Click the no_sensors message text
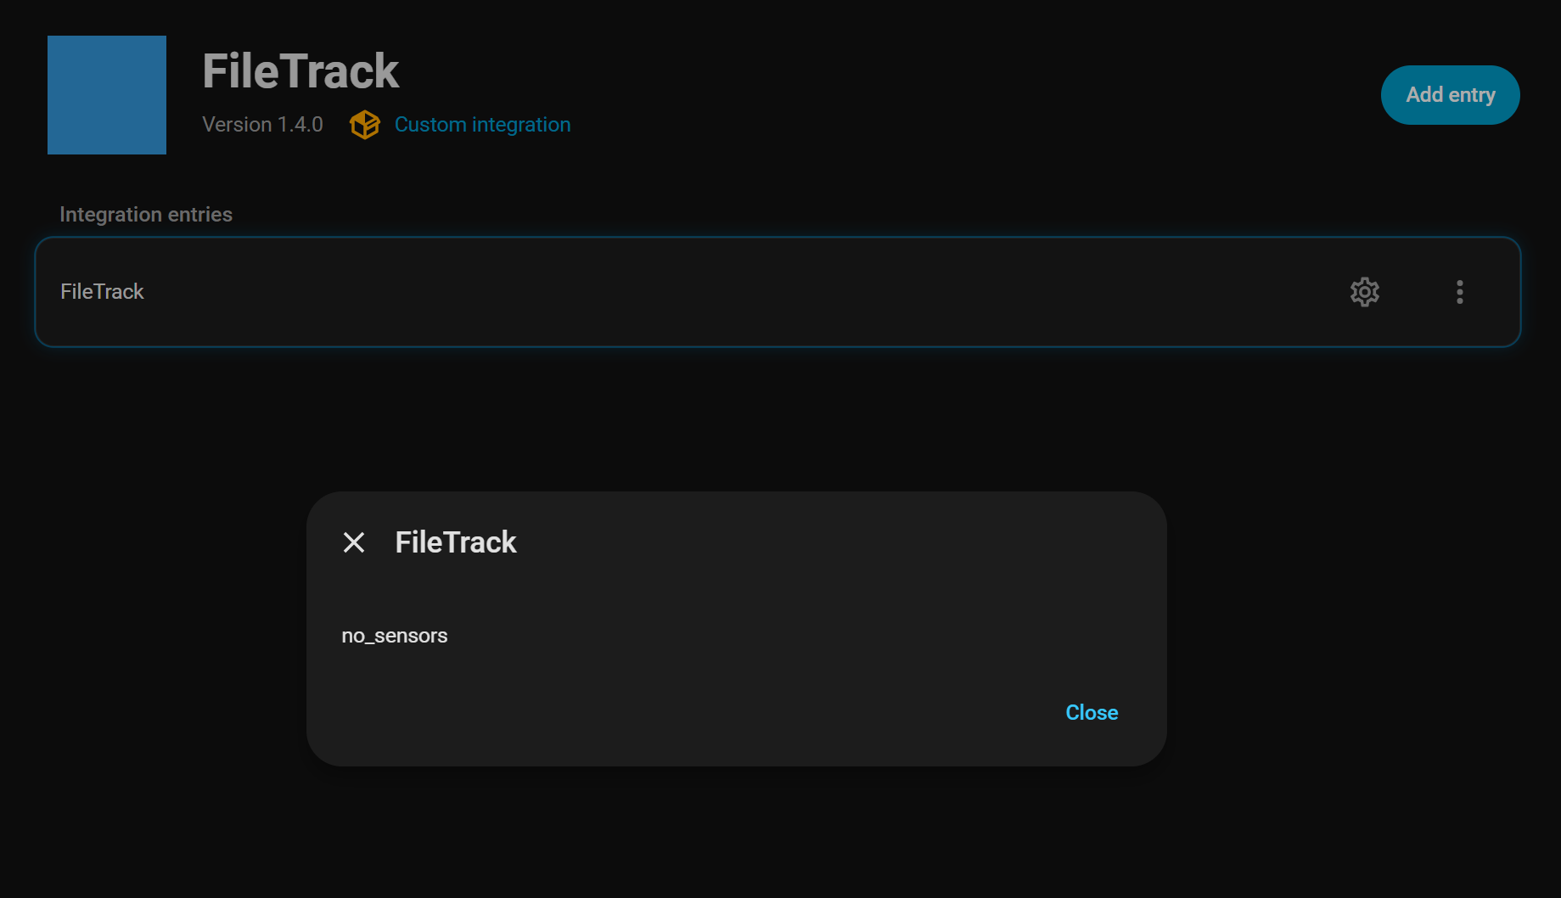The width and height of the screenshot is (1561, 898). tap(395, 636)
